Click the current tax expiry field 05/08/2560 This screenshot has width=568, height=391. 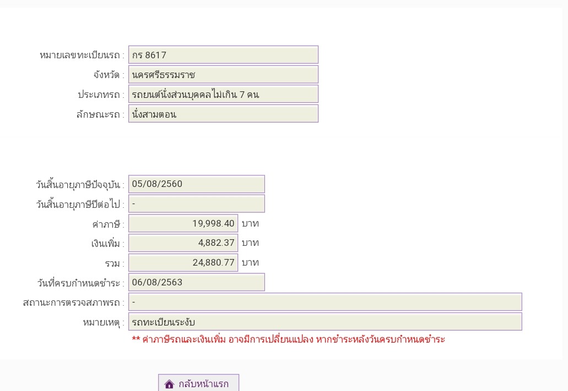196,184
